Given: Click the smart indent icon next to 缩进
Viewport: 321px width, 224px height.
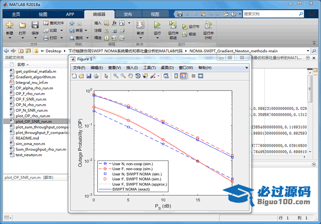Looking at the screenshot, I should click(106, 38).
